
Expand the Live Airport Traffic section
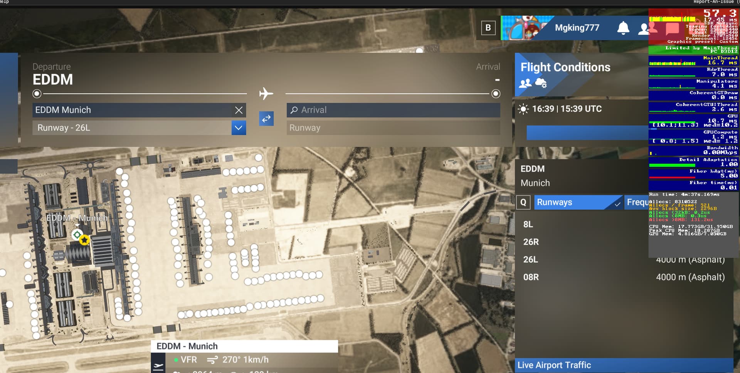coord(624,365)
